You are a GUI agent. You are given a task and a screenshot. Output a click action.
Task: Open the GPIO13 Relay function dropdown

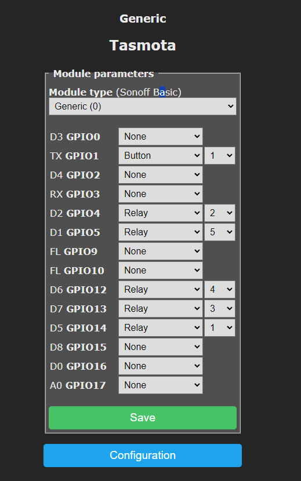[161, 309]
